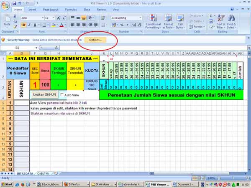Viewport: 251px width, 188px height.
Task: Click the Find & Select icon
Action: click(232, 22)
